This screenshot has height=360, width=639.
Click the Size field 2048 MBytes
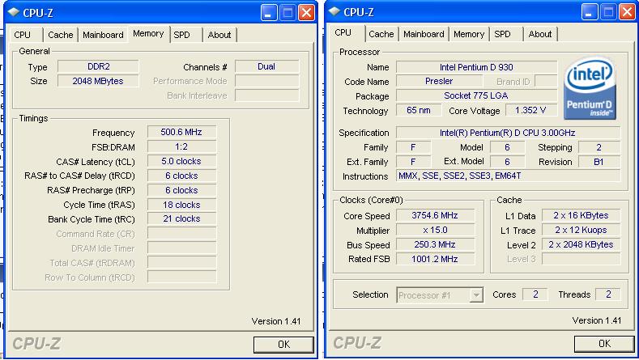[98, 81]
